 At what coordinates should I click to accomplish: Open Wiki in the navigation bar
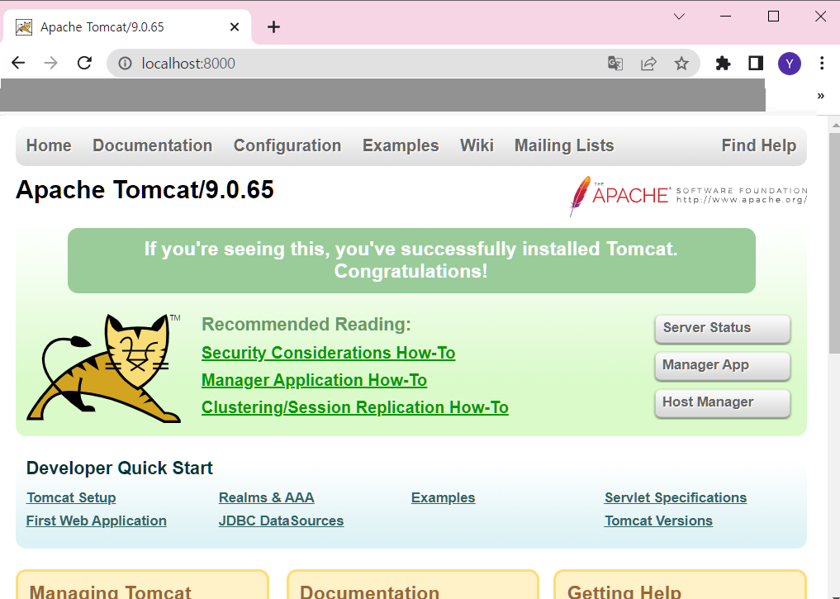477,145
